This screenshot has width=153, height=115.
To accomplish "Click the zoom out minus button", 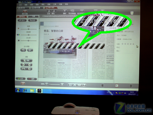I will (47, 84).
